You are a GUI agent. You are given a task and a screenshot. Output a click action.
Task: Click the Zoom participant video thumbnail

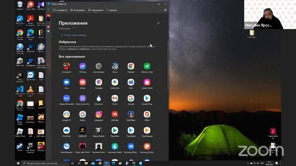(x=270, y=14)
